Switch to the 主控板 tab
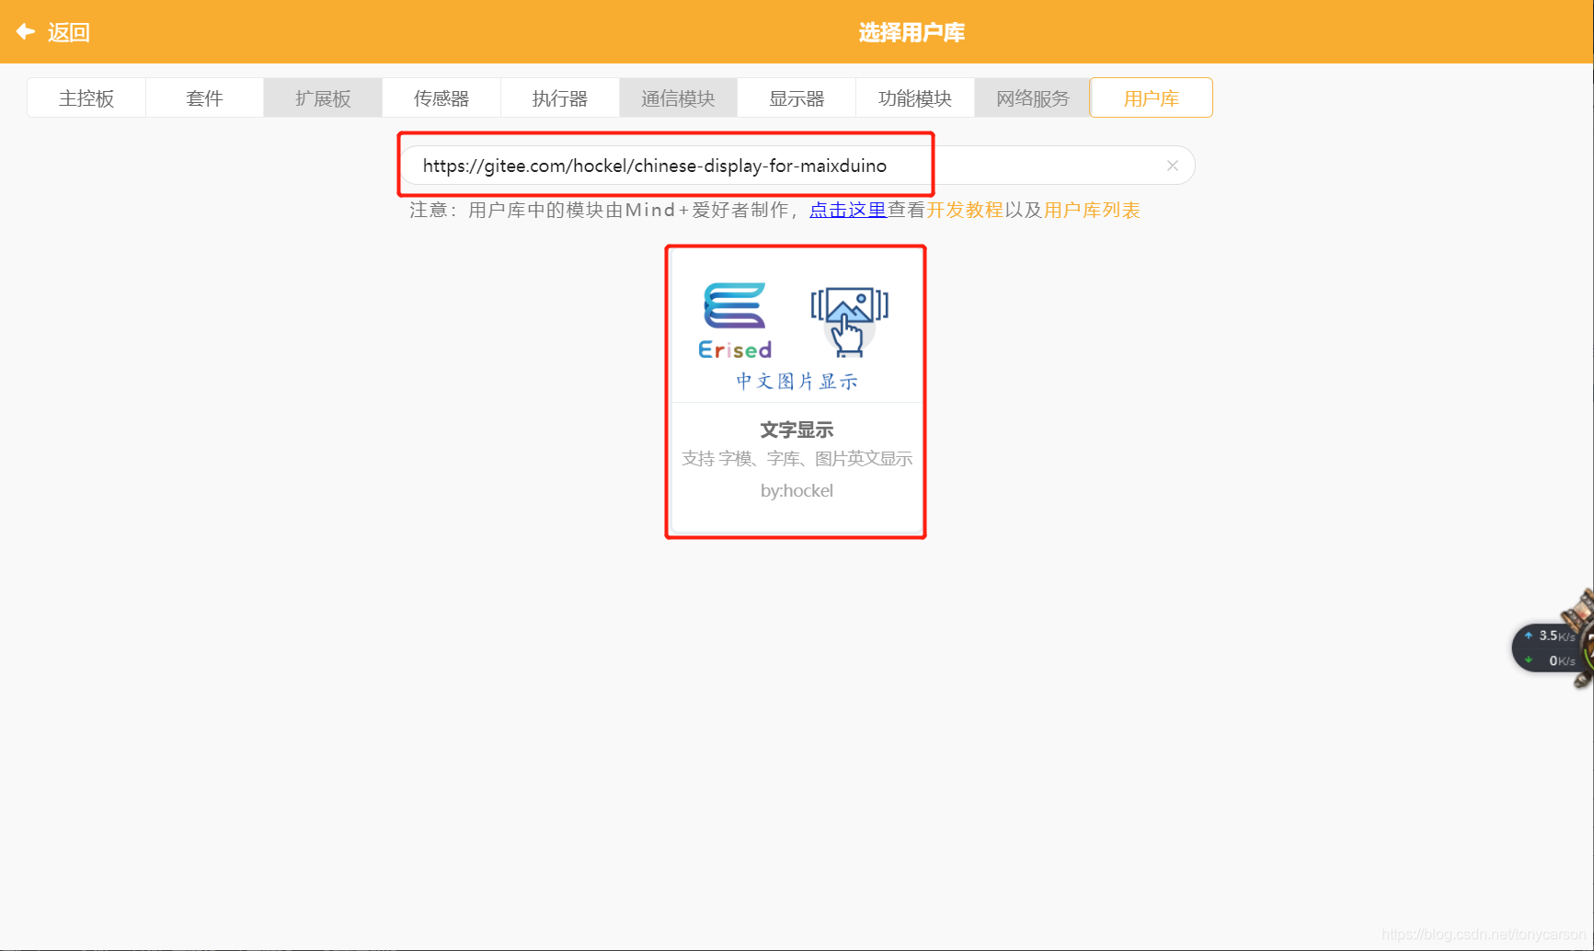1594x951 pixels. 86,97
